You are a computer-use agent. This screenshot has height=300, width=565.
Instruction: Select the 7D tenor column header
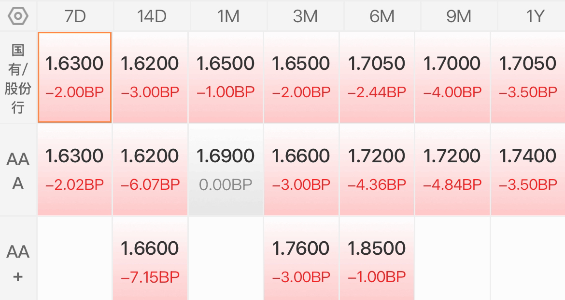click(75, 16)
